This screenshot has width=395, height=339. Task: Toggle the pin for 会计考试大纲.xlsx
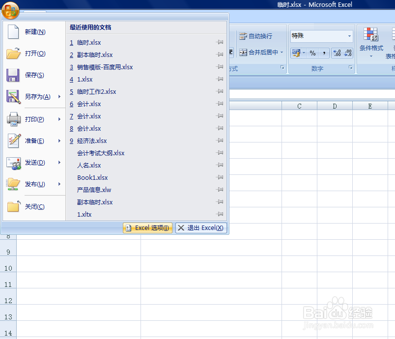click(220, 153)
